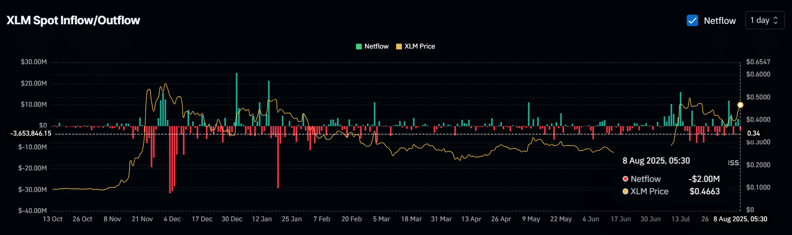Click the yellow price marker dot on the crosshair

[740, 105]
